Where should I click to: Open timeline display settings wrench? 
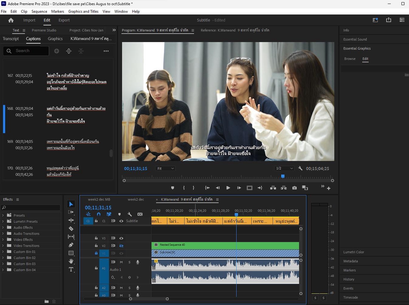click(130, 215)
